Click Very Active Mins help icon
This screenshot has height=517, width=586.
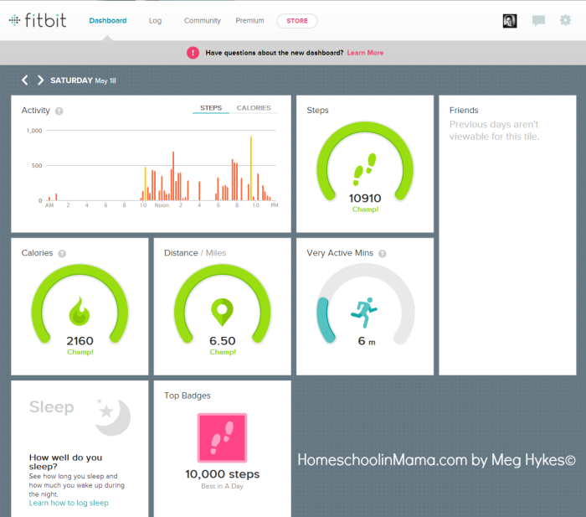click(382, 254)
